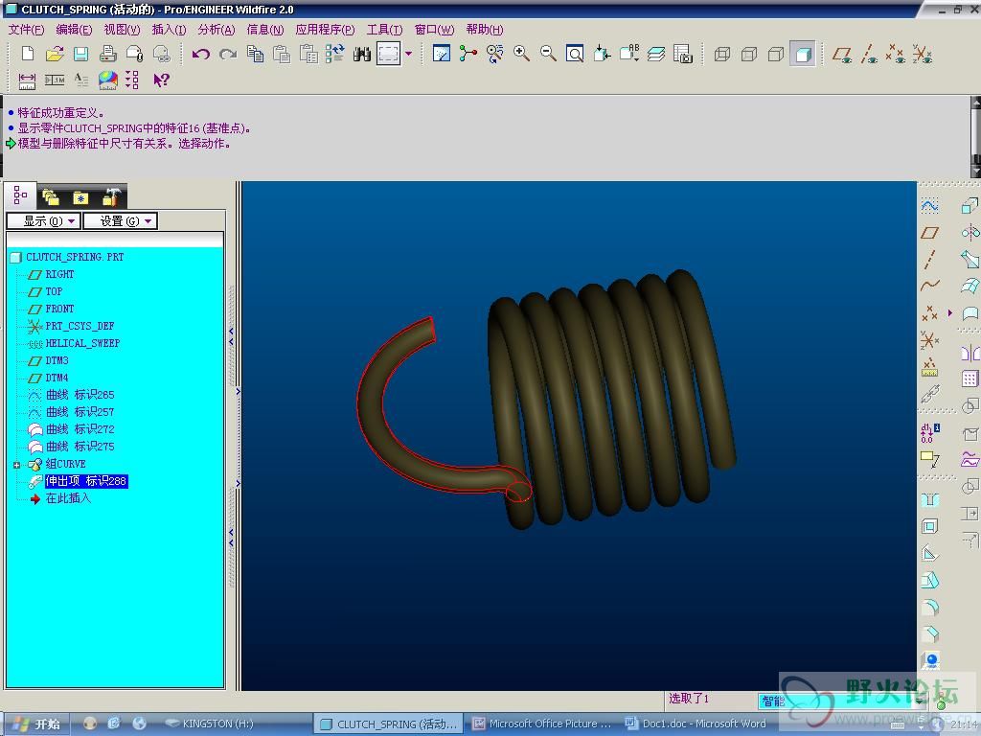Click the Datum Curve tool icon
981x736 pixels.
[929, 286]
